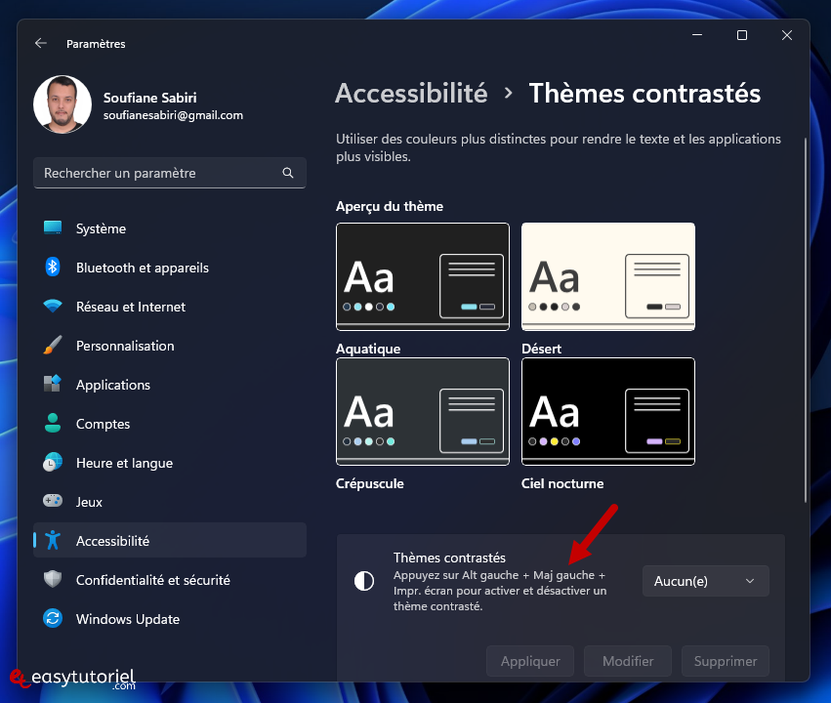Click the Accessibilité figure icon

pos(53,540)
